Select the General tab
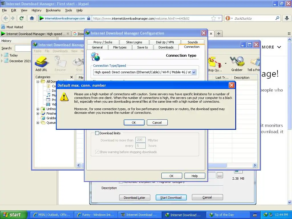Image resolution: width=292 pixels, height=219 pixels. pos(97,47)
